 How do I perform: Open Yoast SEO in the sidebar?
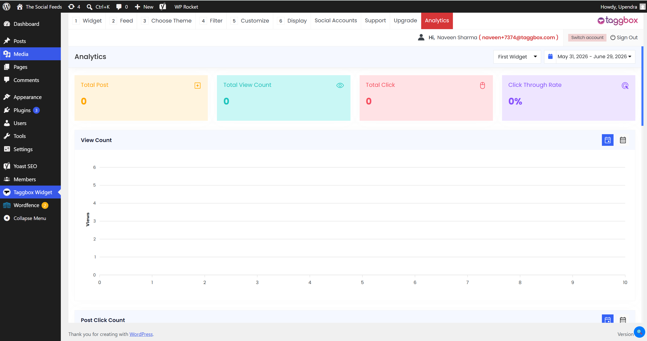[30, 166]
